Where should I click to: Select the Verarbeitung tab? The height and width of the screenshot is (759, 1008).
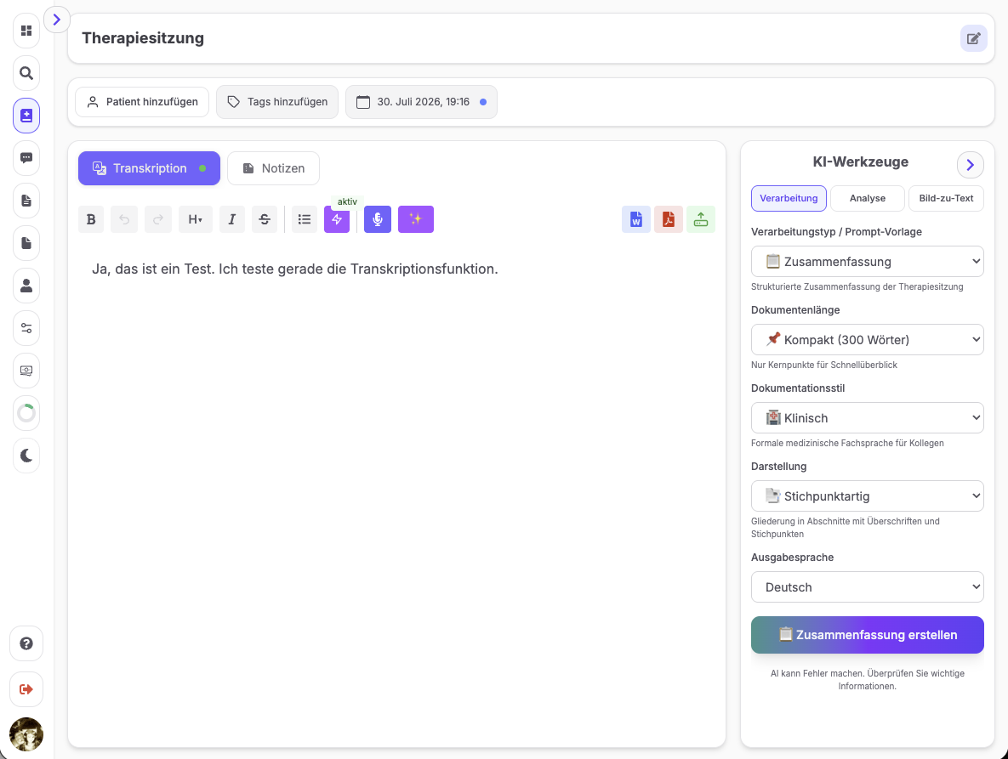(789, 198)
